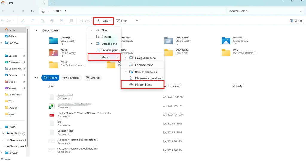Open the Desktop folder in Quick access

[62, 41]
